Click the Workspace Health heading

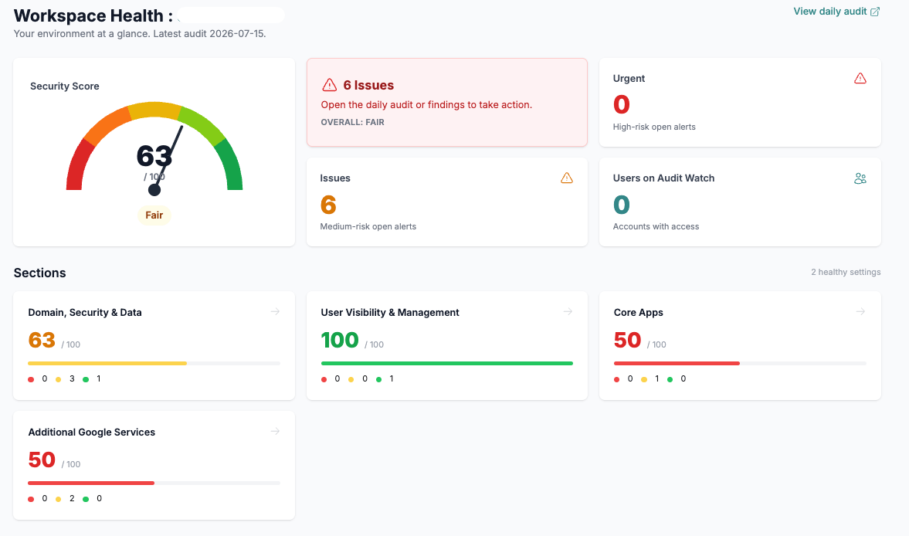[x=93, y=15]
